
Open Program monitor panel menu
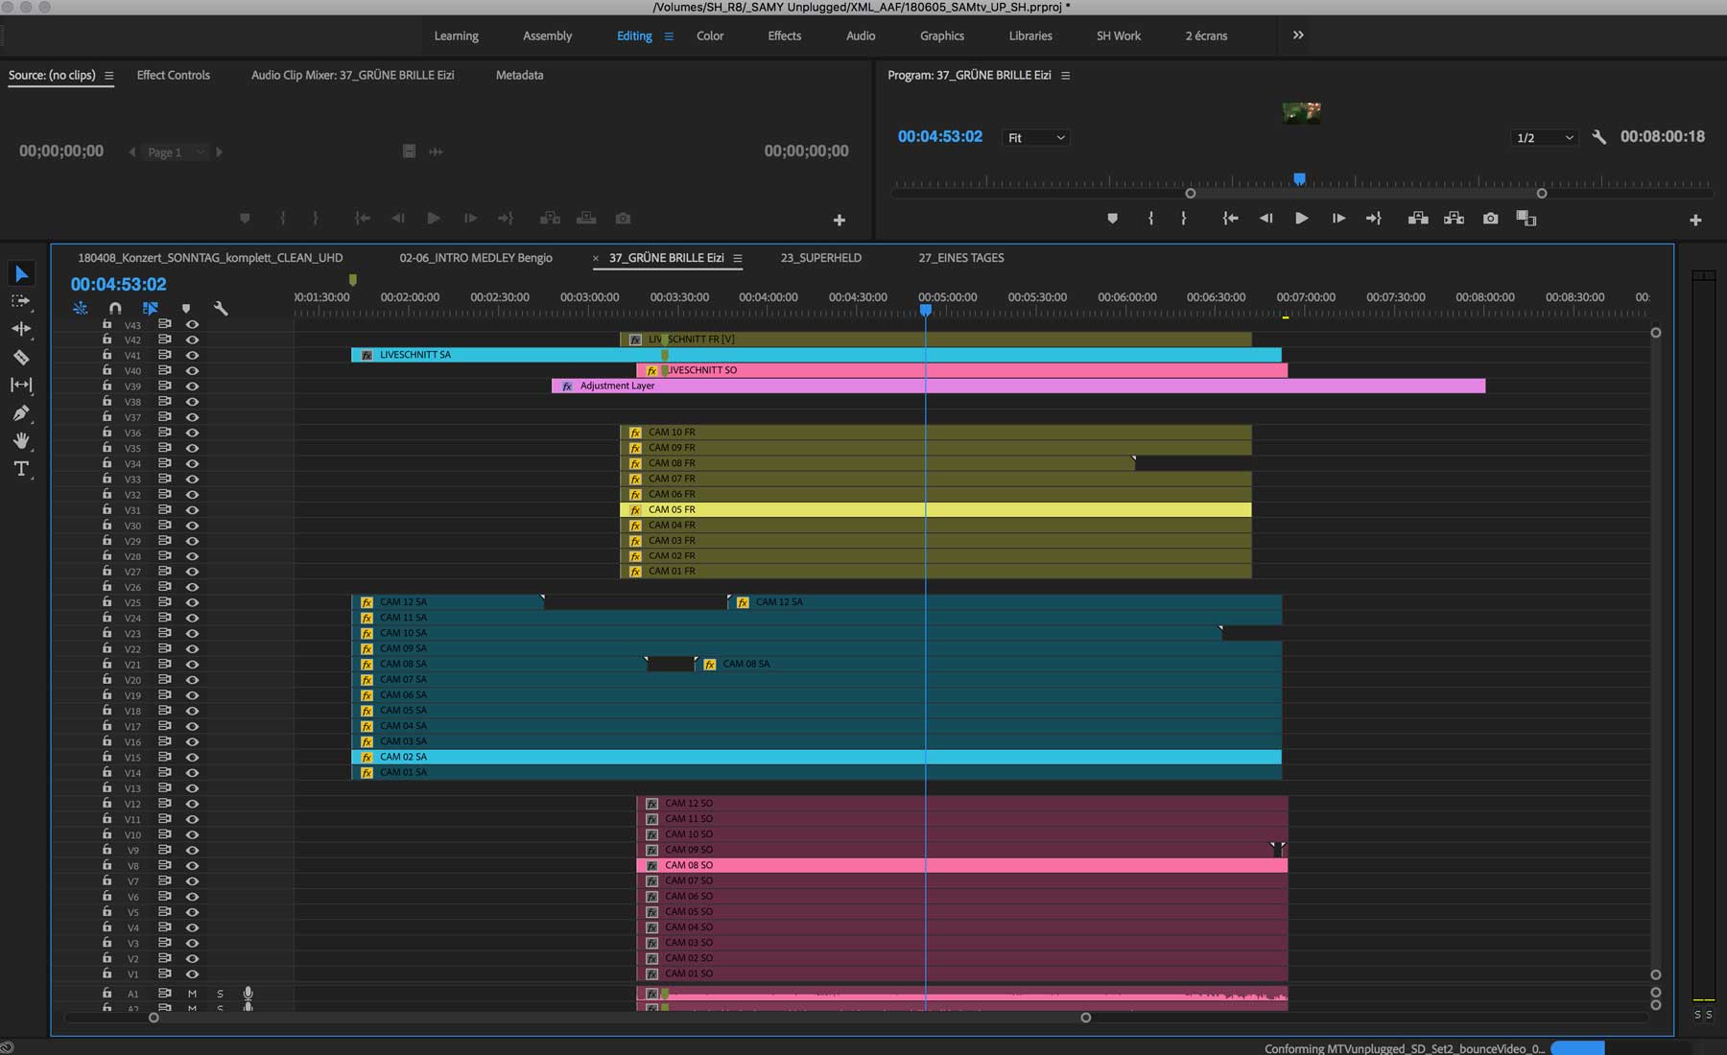(1065, 76)
